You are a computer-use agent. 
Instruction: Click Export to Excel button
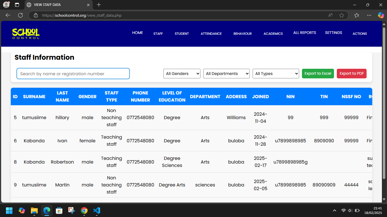[318, 74]
